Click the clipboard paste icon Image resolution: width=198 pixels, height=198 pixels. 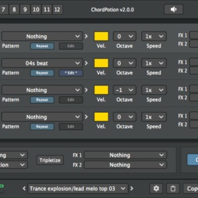[173, 188]
